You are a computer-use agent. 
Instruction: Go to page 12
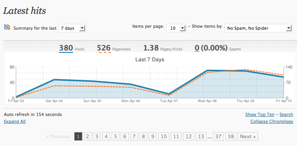tap(189, 136)
